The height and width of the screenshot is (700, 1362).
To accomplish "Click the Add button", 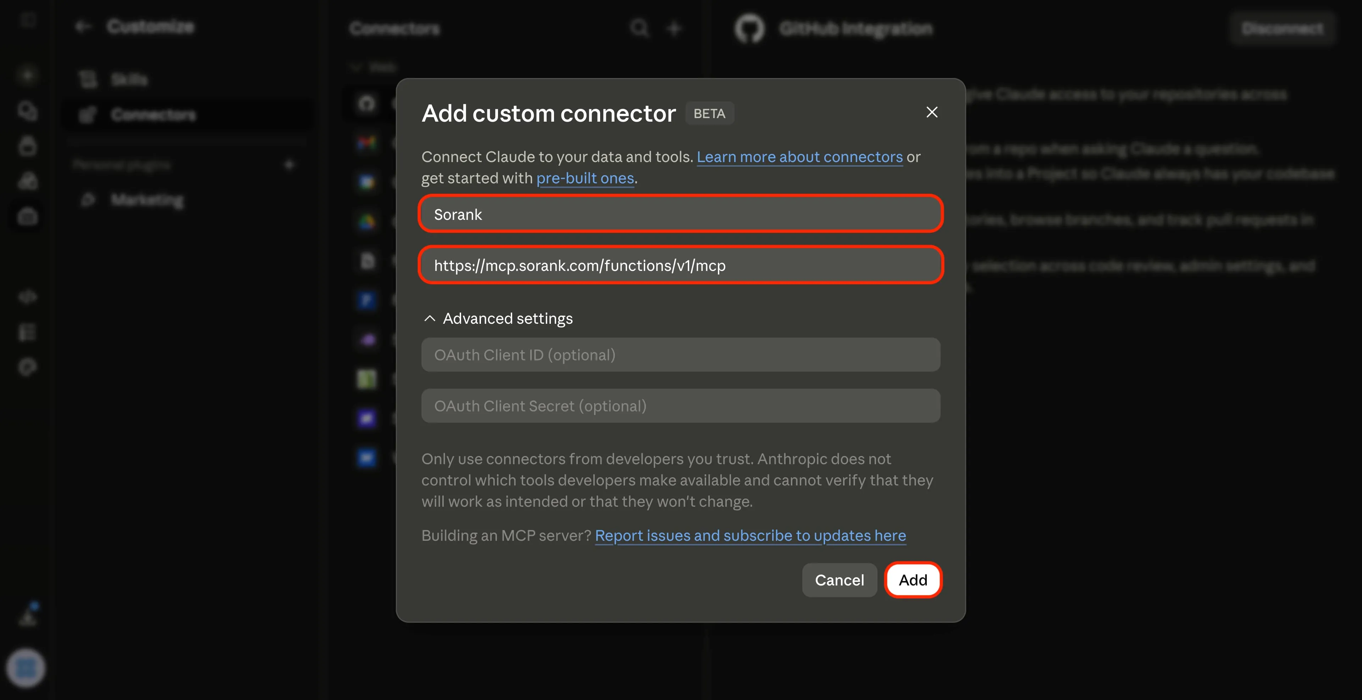I will click(913, 580).
